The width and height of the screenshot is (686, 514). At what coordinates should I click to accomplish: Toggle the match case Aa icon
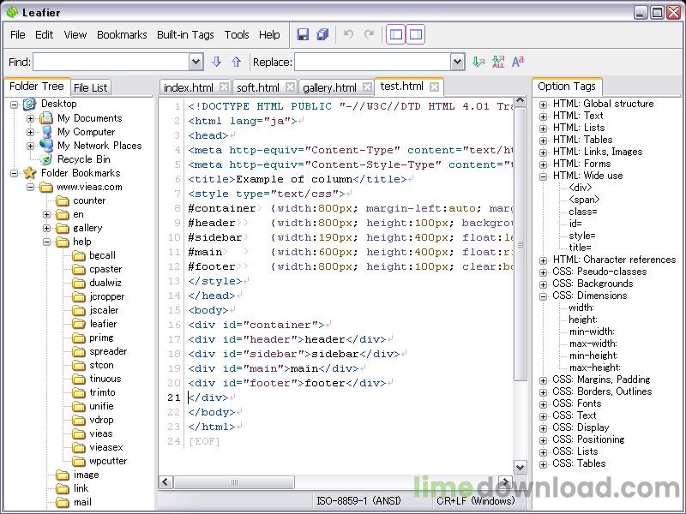tap(518, 62)
